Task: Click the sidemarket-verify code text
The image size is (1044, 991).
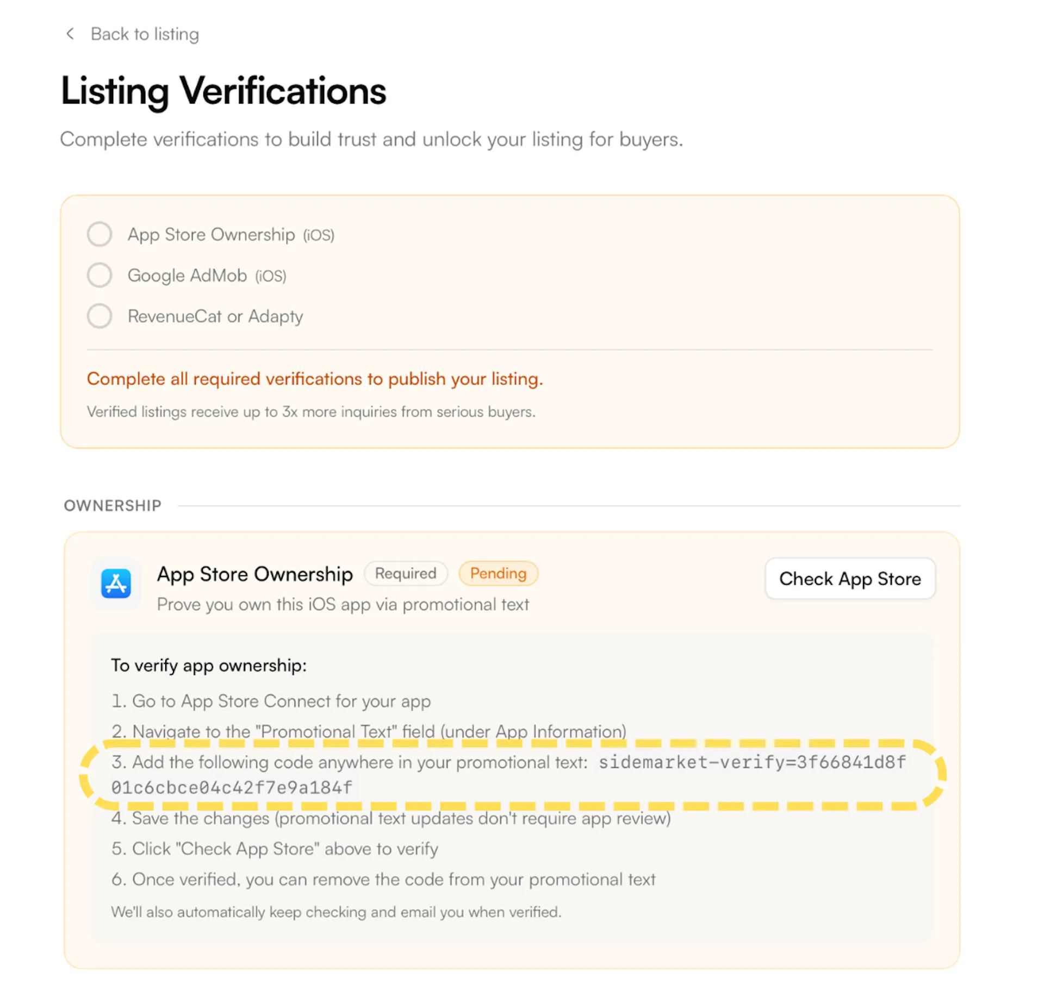Action: (751, 762)
